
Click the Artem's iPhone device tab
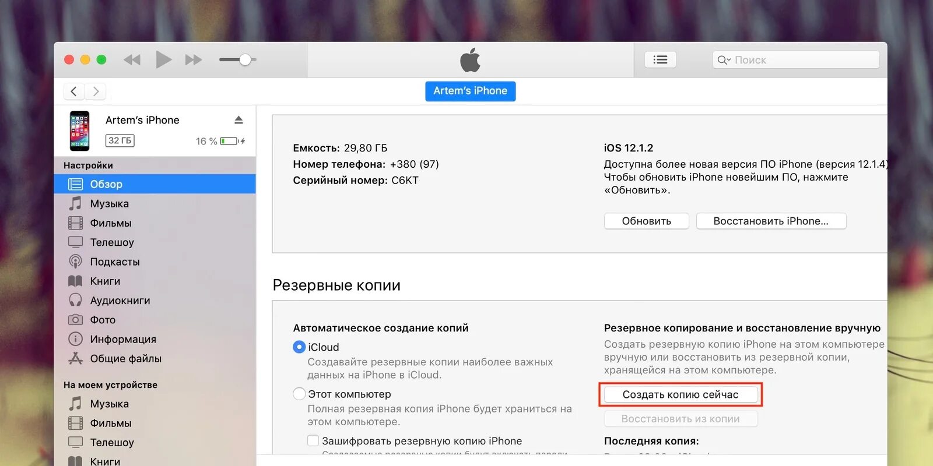pos(470,91)
